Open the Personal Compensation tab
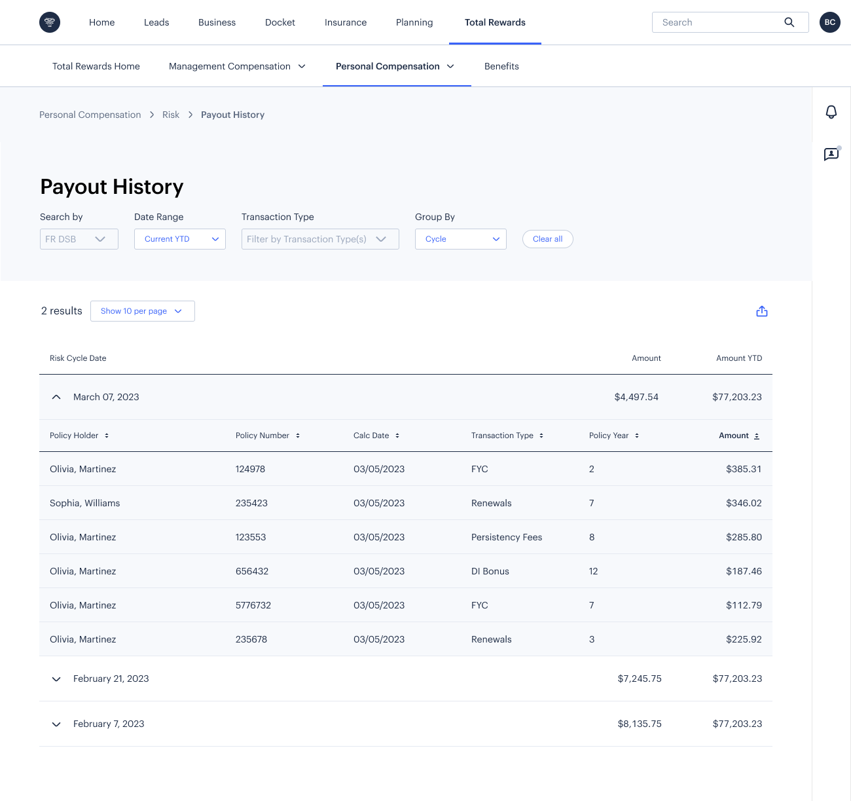 [x=395, y=66]
